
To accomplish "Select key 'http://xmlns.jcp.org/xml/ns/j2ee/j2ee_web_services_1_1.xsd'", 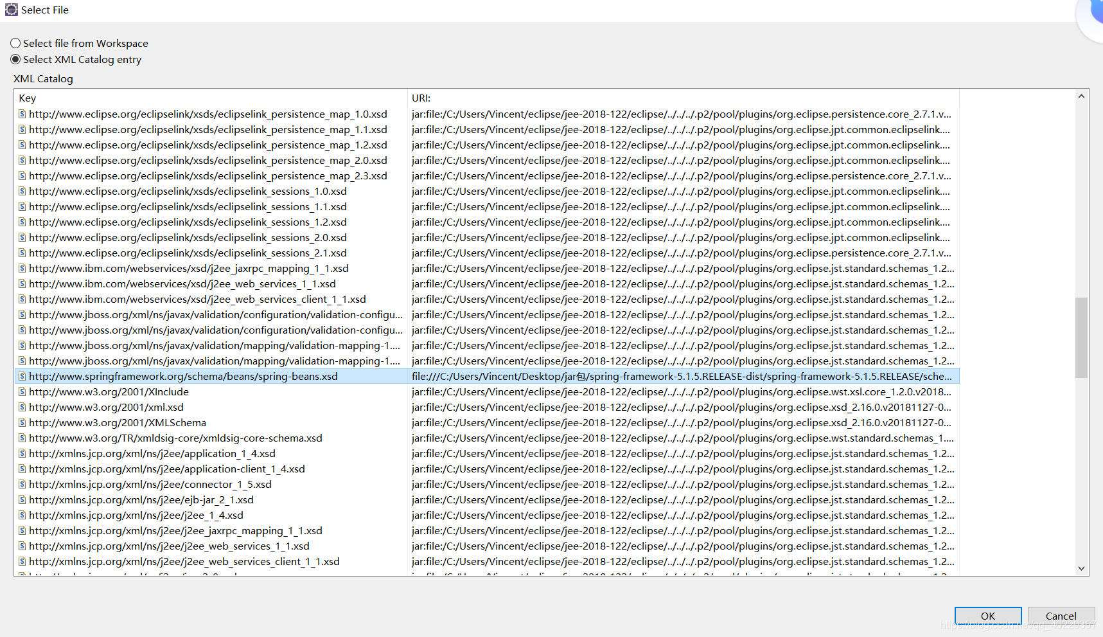I will 169,546.
